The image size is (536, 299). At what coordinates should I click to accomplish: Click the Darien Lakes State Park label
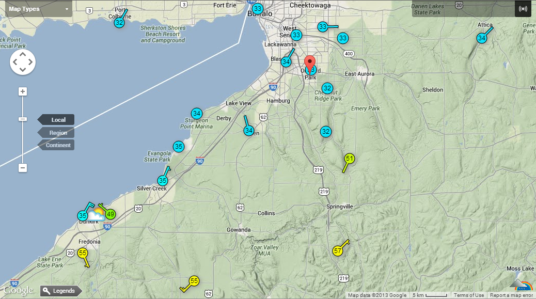point(427,9)
